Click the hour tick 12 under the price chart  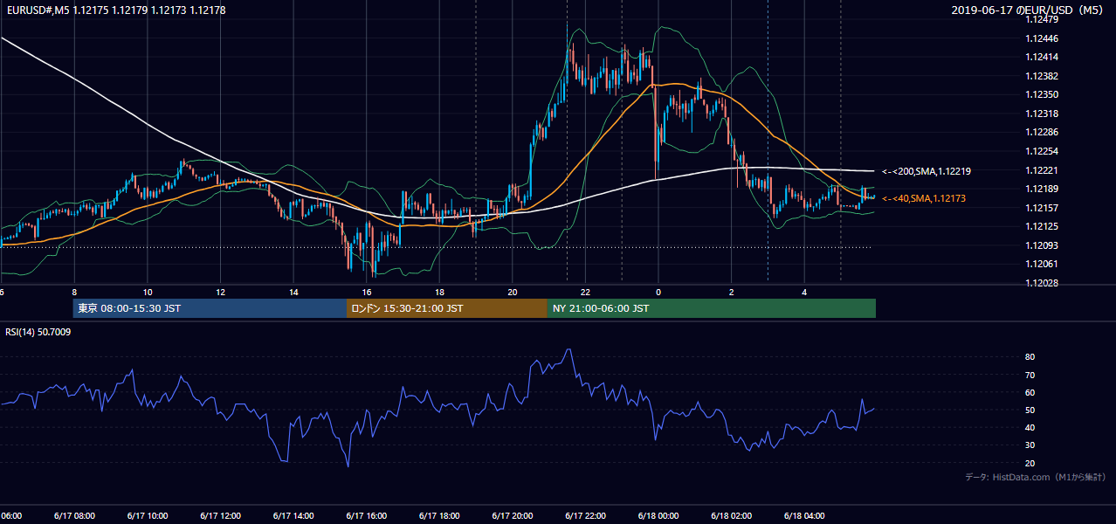(x=220, y=293)
